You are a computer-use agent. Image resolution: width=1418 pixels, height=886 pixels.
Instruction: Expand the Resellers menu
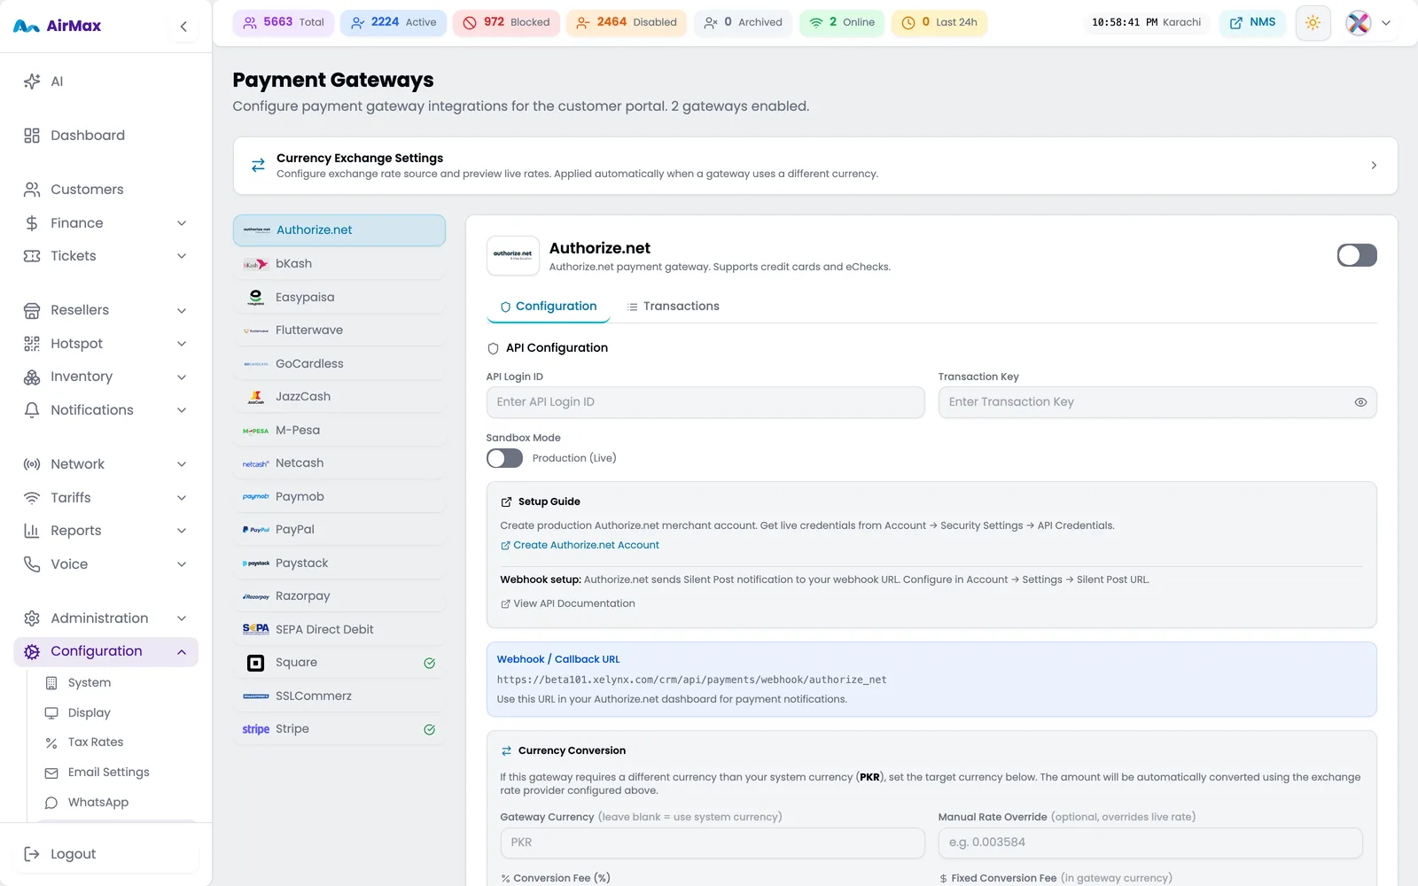[x=182, y=310]
